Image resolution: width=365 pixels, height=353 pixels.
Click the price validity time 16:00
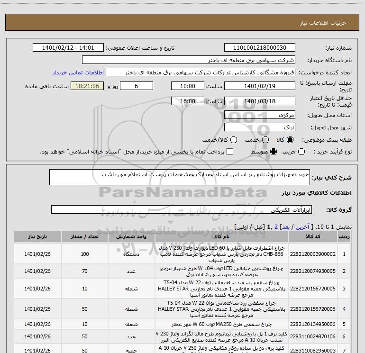pos(188,101)
